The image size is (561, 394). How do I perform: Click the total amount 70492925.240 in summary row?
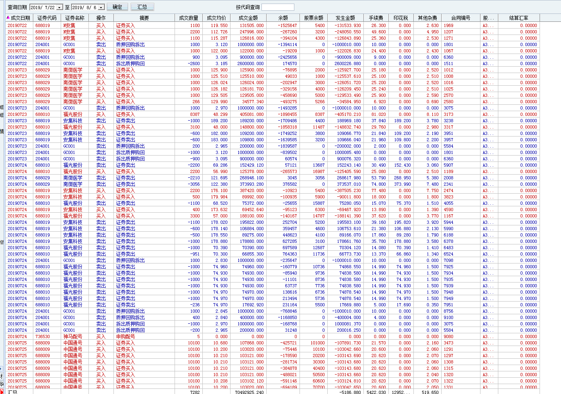[249, 392]
